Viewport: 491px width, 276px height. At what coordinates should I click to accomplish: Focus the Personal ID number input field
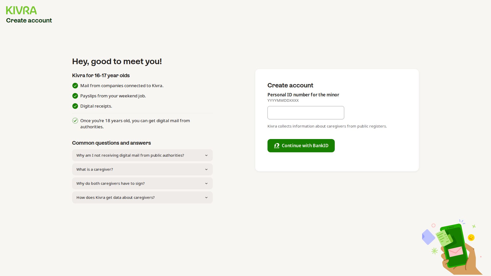click(x=306, y=113)
